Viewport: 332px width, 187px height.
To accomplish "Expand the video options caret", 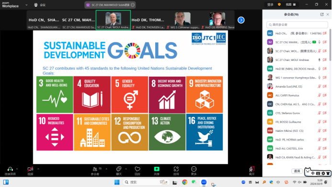I will (38, 169).
